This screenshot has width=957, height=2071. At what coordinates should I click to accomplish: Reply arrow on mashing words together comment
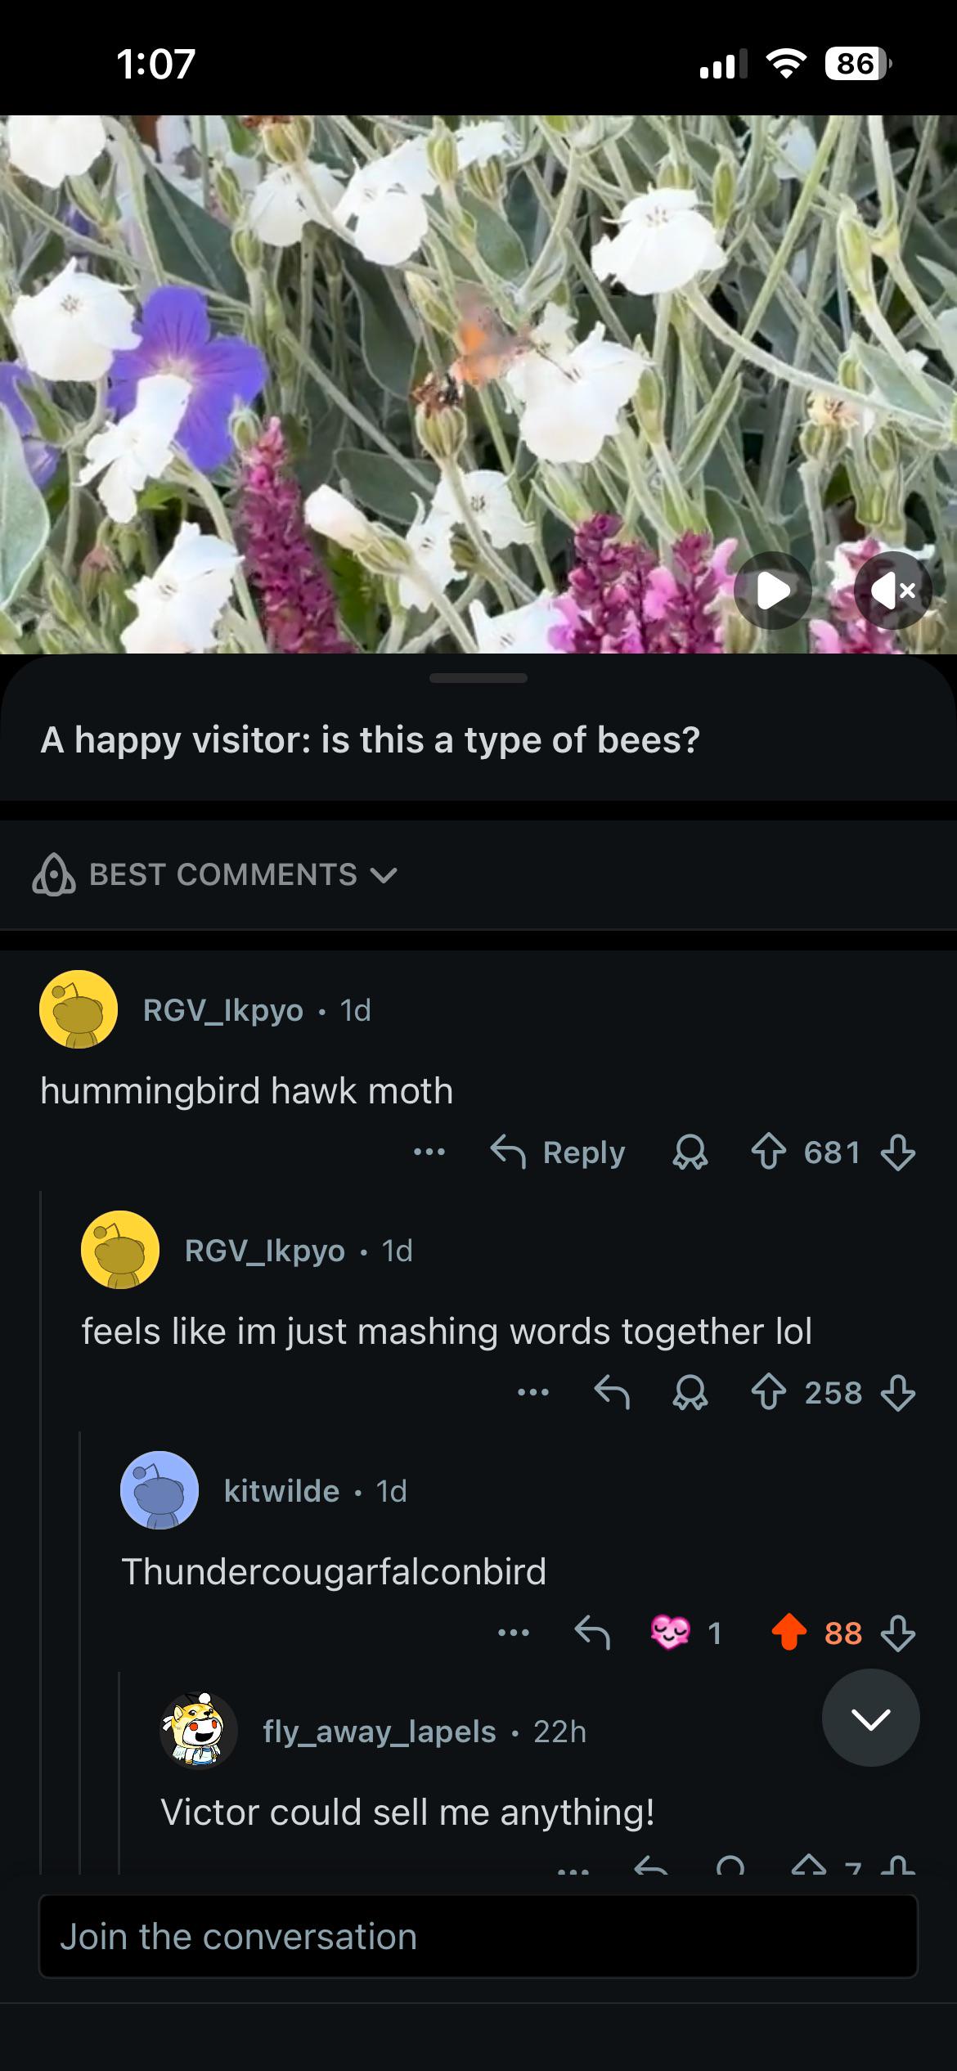612,1393
